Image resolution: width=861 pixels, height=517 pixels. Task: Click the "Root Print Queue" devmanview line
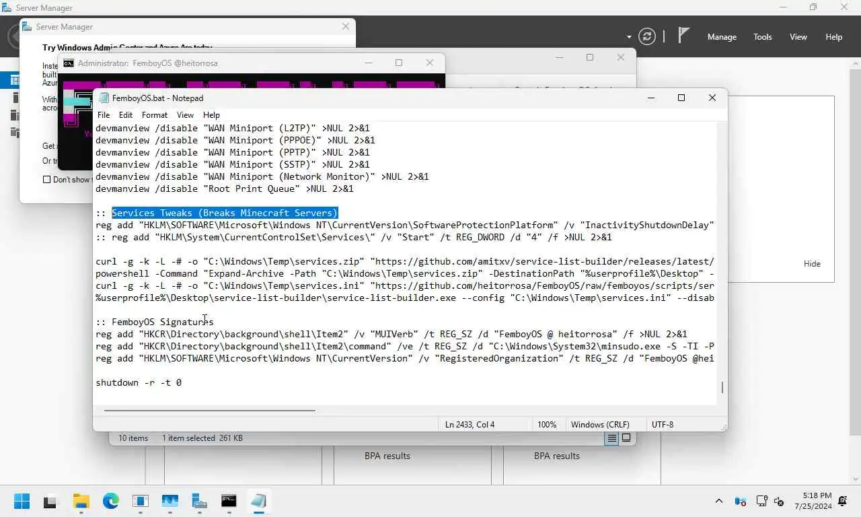point(225,188)
